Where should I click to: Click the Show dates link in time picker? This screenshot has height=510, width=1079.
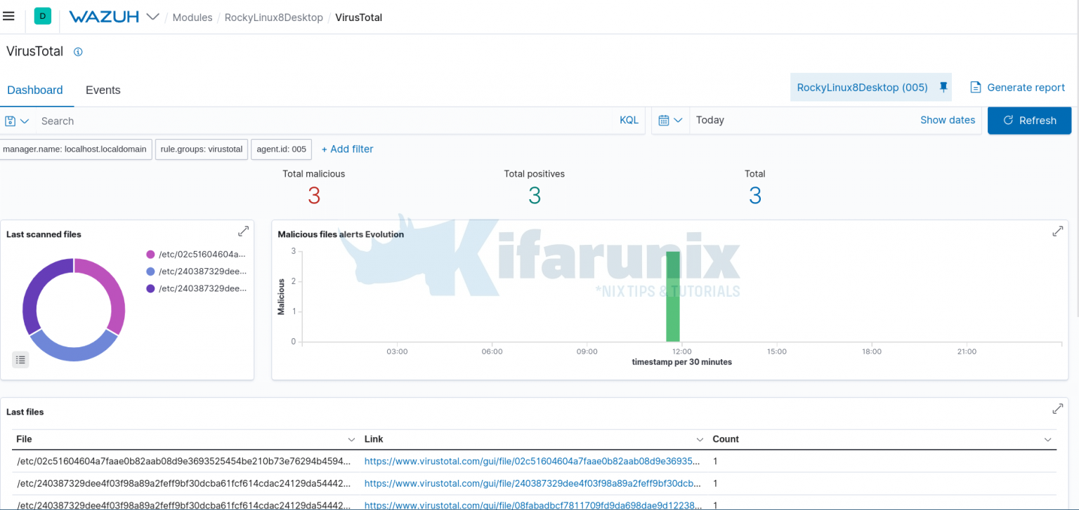pyautogui.click(x=948, y=120)
